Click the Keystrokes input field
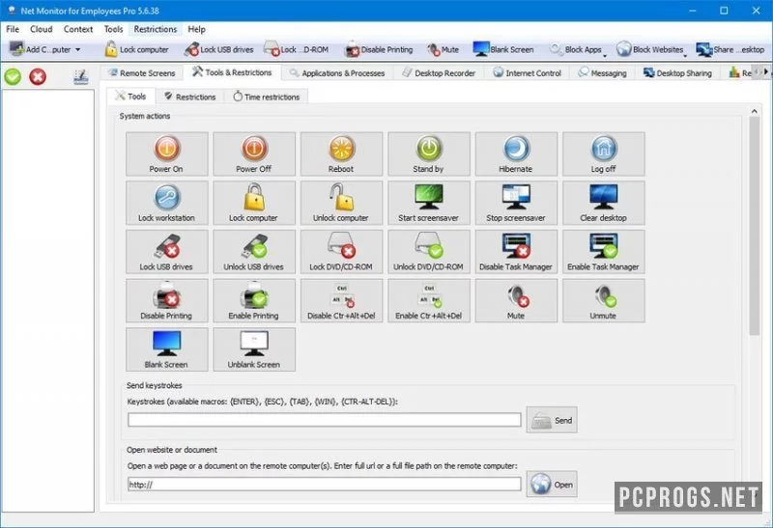The height and width of the screenshot is (528, 773). (325, 420)
